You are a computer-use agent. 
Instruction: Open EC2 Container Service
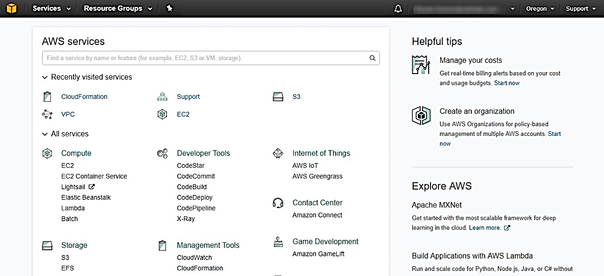coord(94,176)
